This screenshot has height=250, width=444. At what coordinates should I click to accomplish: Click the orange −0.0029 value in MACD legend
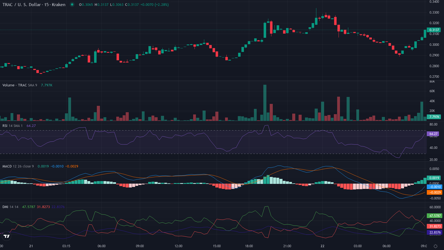click(x=72, y=166)
